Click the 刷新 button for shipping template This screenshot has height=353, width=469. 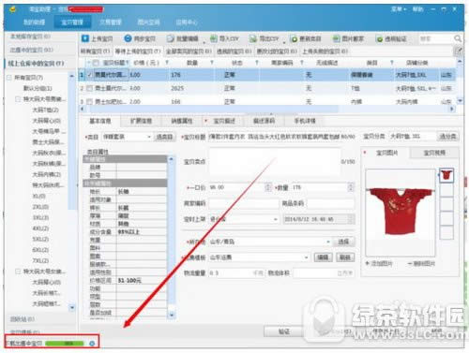pyautogui.click(x=345, y=257)
